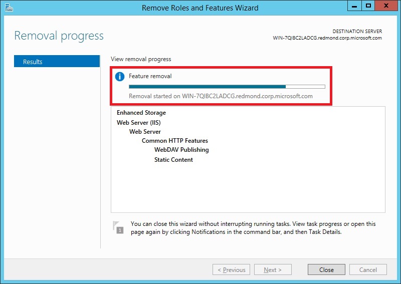Click the DESTINATION SERVER label
This screenshot has height=284, width=401.
pos(357,31)
